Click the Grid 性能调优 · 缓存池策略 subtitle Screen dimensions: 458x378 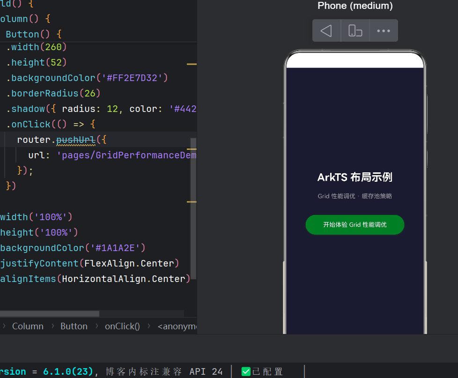point(355,196)
